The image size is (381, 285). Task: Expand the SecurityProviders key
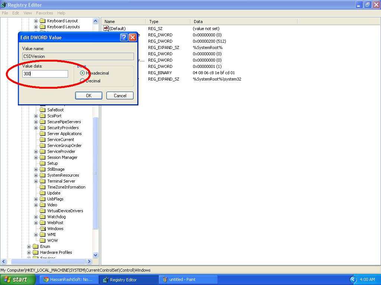36,128
